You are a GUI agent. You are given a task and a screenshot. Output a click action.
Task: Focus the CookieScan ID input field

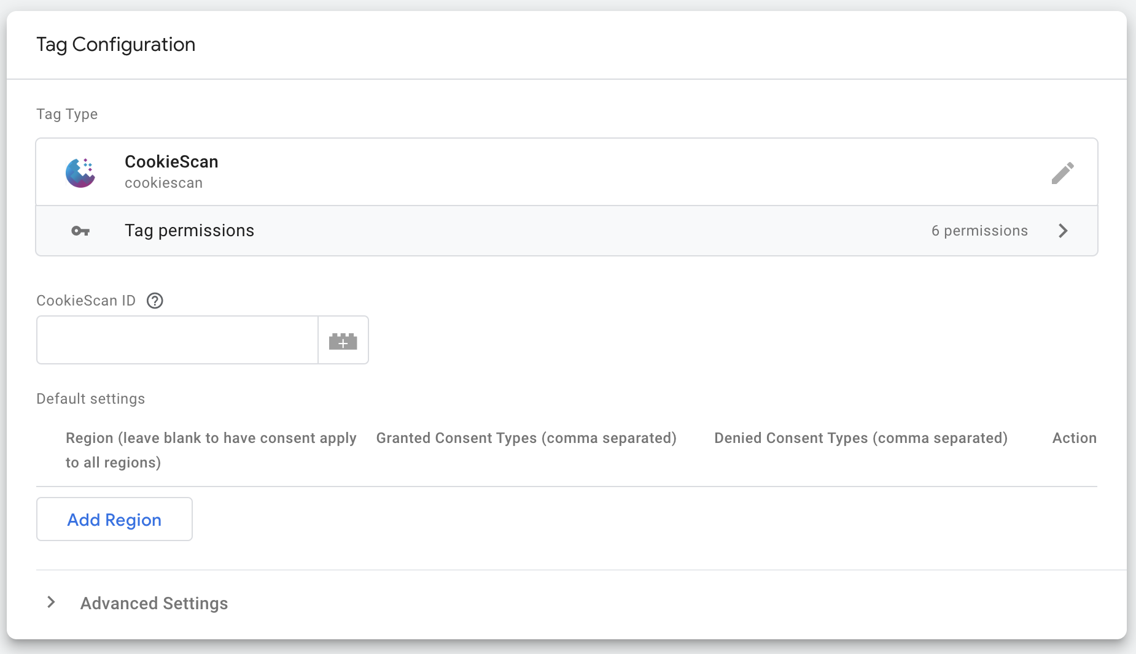click(177, 340)
